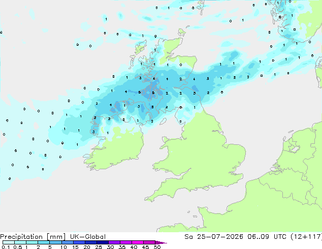Click the legend tick label '45'
Screen dimensions: 322x249
pyautogui.click(x=146, y=247)
